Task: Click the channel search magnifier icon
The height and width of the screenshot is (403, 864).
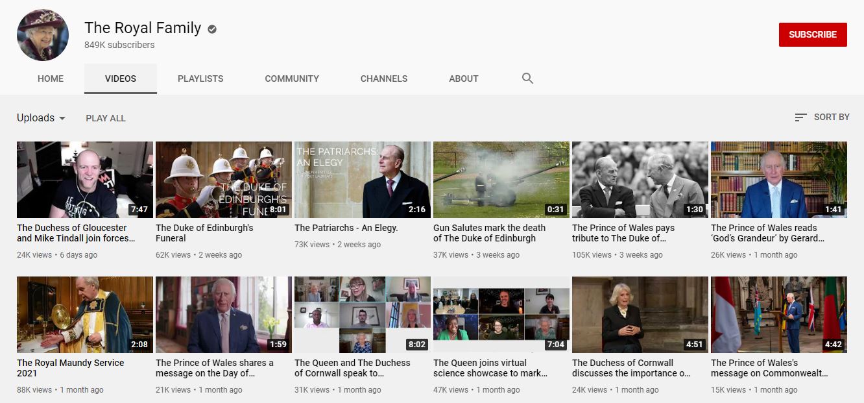Action: click(527, 79)
